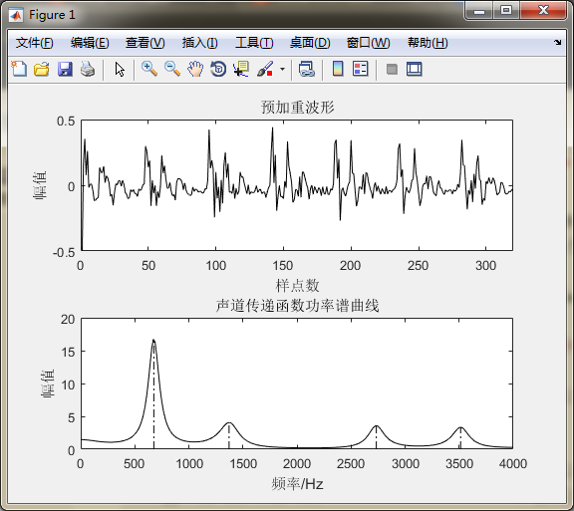Expand the brush color dropdown arrow
574x511 pixels.
(282, 69)
